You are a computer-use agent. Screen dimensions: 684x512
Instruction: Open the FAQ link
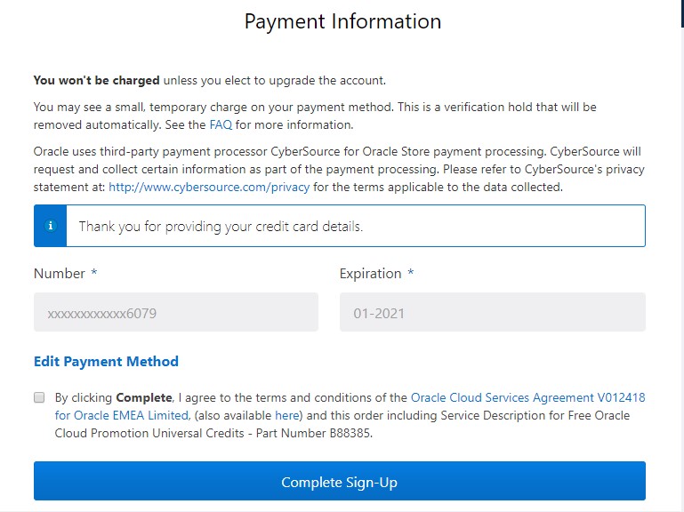coord(221,124)
